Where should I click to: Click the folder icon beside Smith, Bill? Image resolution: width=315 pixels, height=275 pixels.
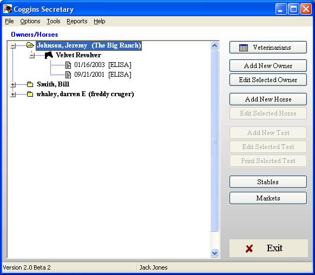tap(30, 84)
